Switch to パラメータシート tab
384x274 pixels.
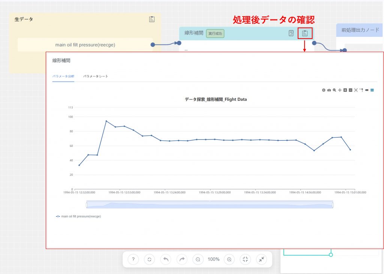[x=96, y=76]
